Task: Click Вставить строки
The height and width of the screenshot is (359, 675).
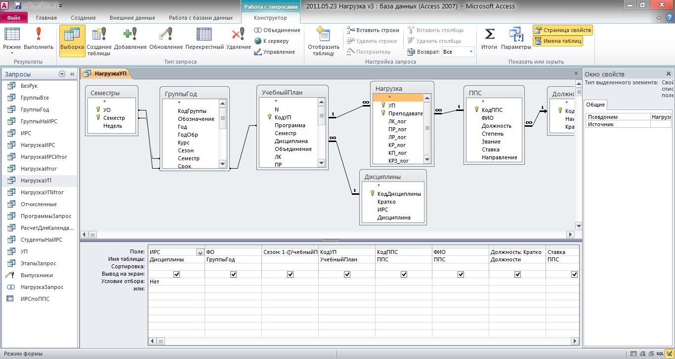Action: coord(373,30)
